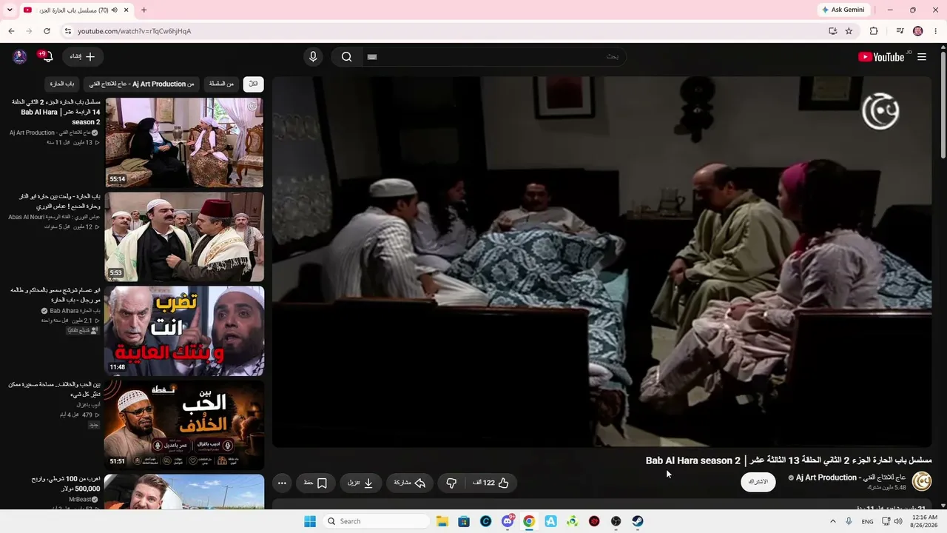Open the 5:53 Abas Al Nouri video thumbnail

[184, 237]
